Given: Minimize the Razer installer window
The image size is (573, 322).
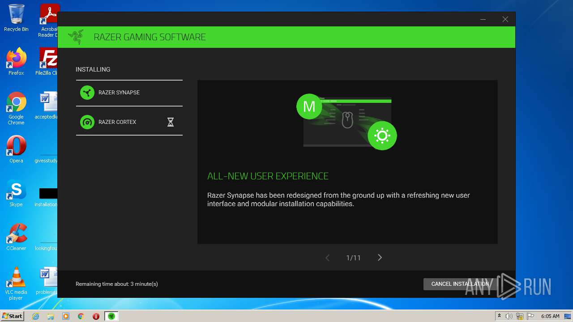Looking at the screenshot, I should [x=483, y=19].
